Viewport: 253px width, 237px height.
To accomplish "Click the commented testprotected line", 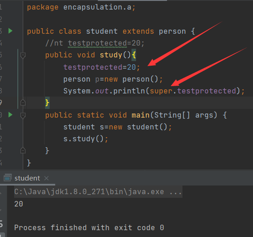I will pos(95,43).
